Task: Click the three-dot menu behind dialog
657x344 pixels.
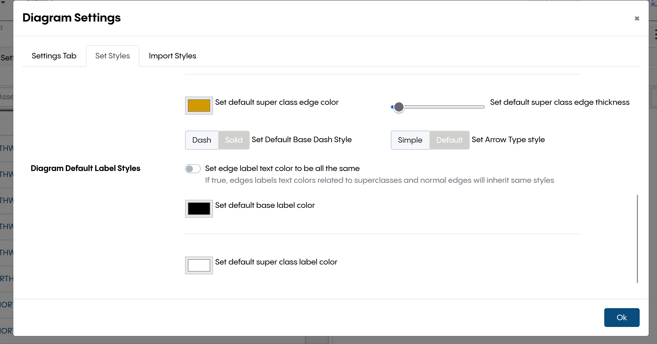Action: (x=655, y=34)
